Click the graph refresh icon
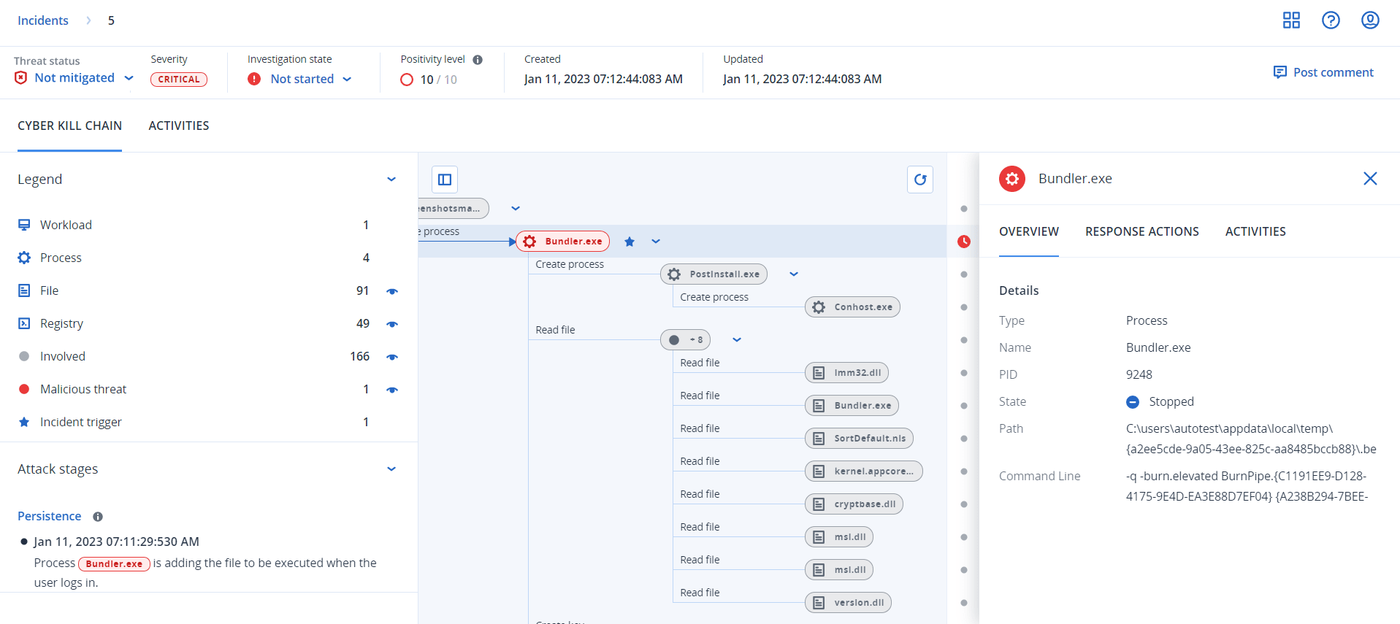 [920, 180]
